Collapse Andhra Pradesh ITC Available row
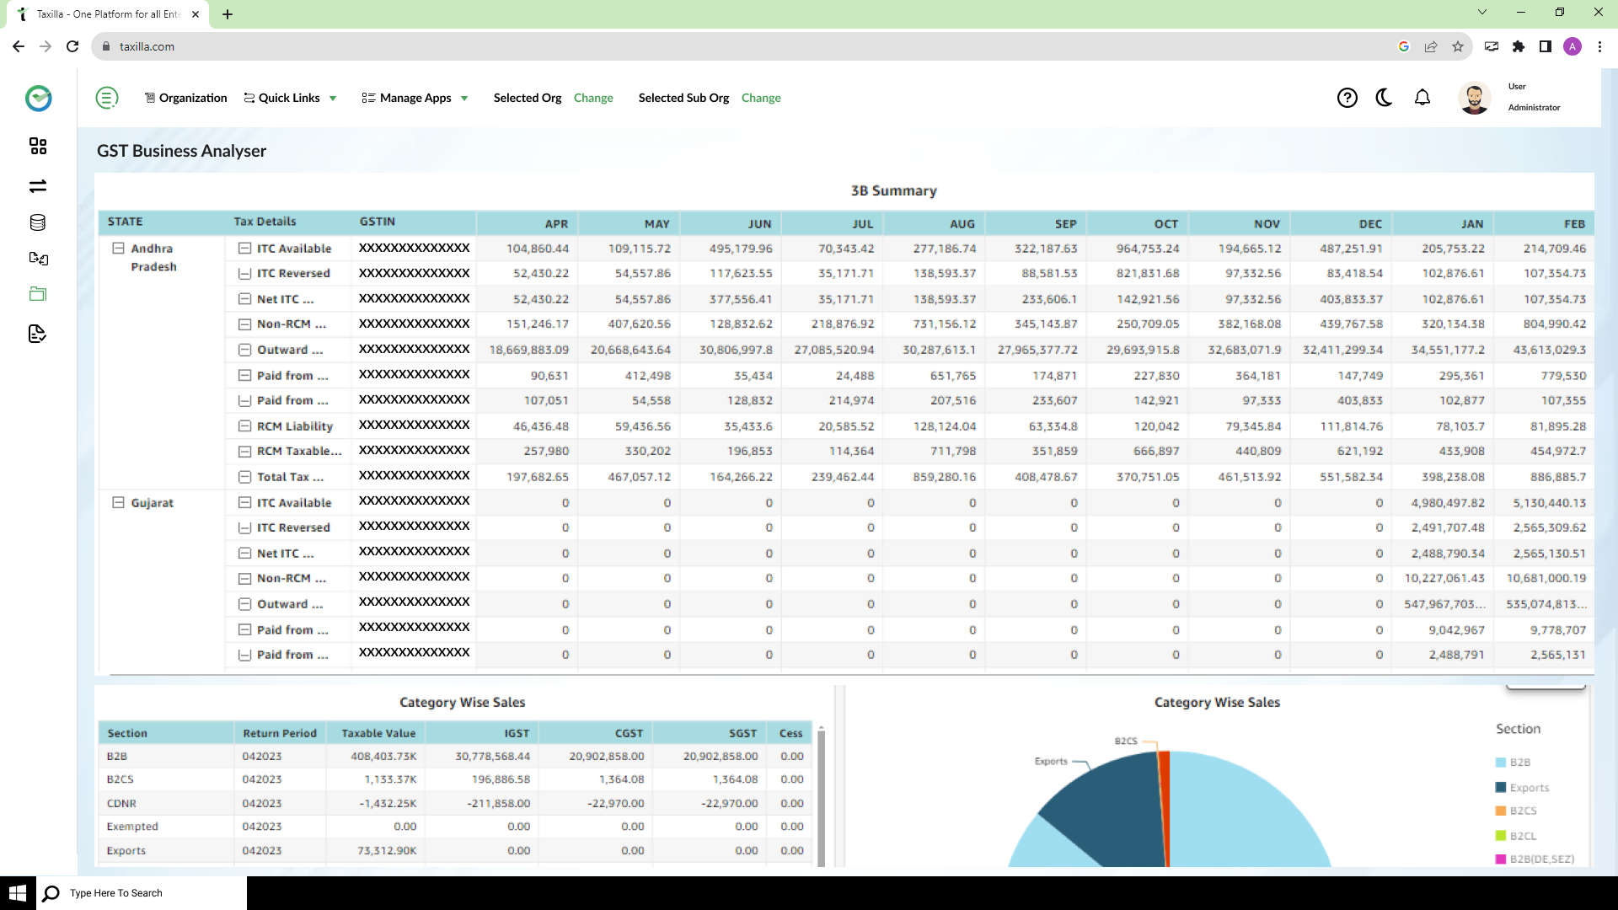This screenshot has height=910, width=1618. (244, 249)
